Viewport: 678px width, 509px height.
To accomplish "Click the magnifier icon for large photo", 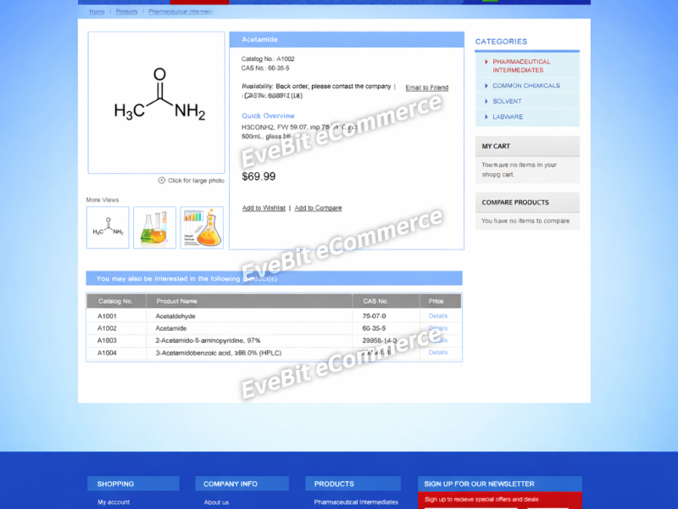I will coord(162,181).
